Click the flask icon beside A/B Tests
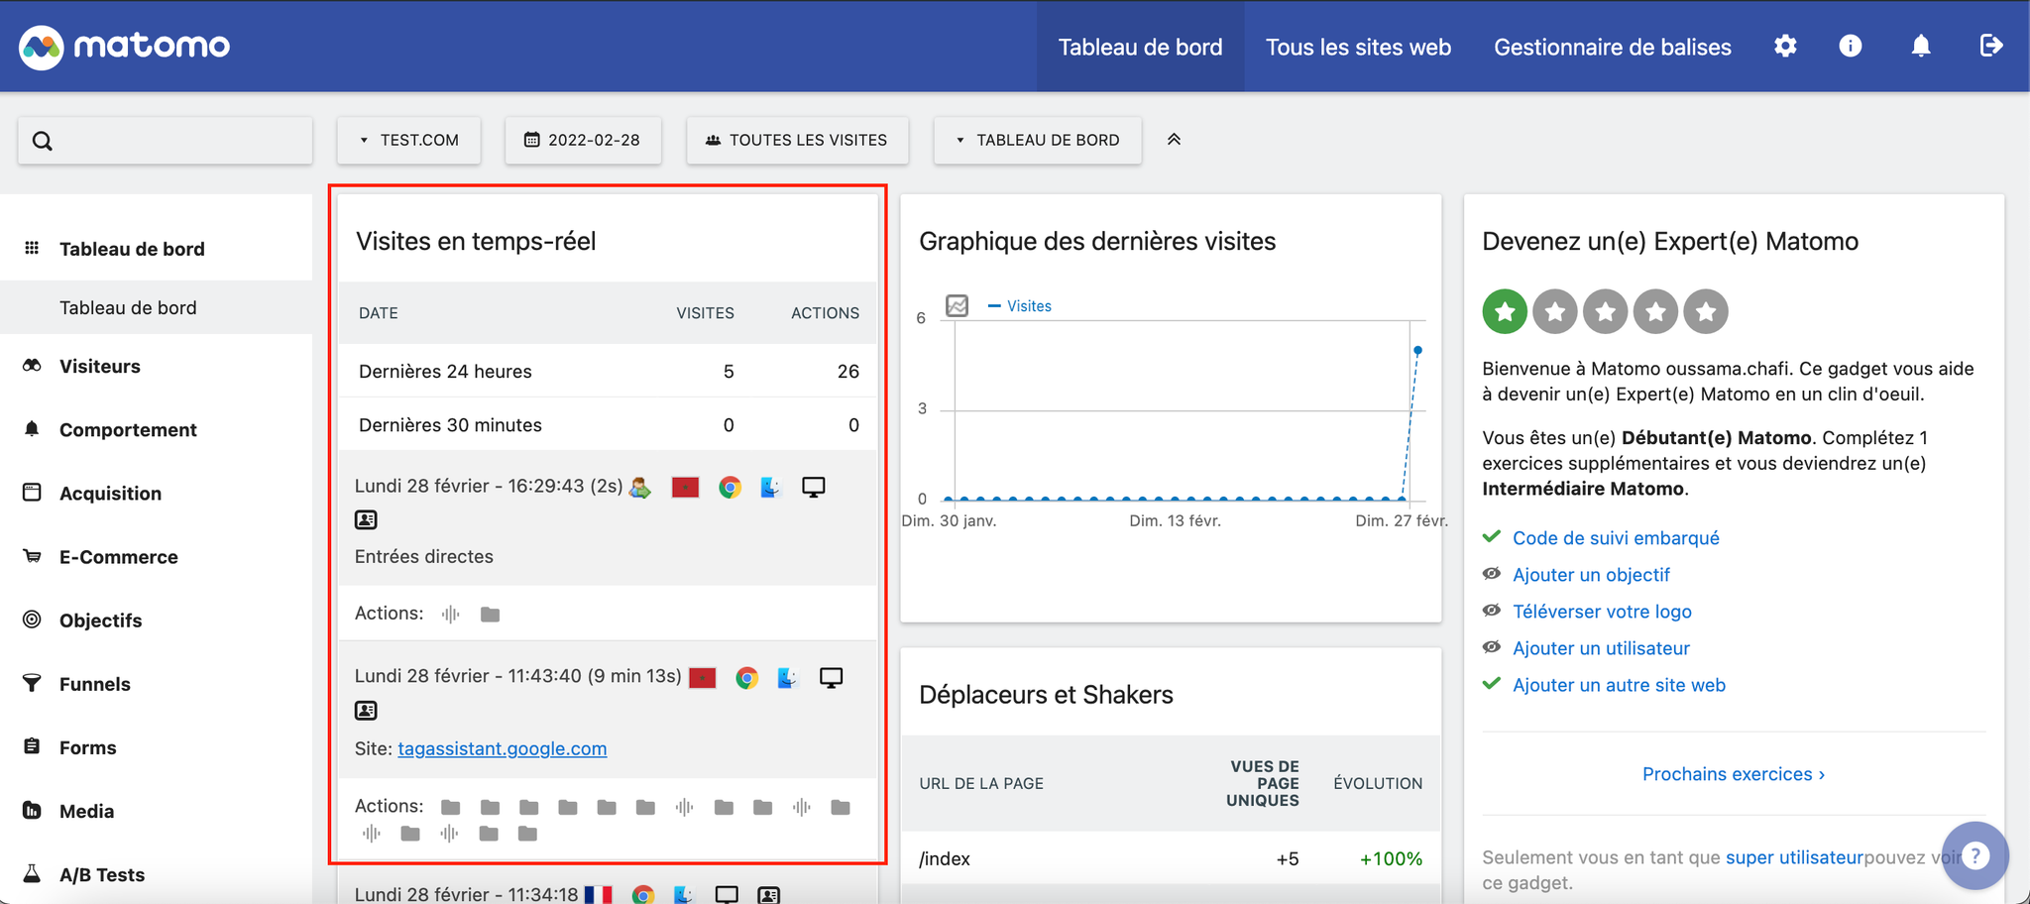This screenshot has height=904, width=2030. pyautogui.click(x=32, y=873)
